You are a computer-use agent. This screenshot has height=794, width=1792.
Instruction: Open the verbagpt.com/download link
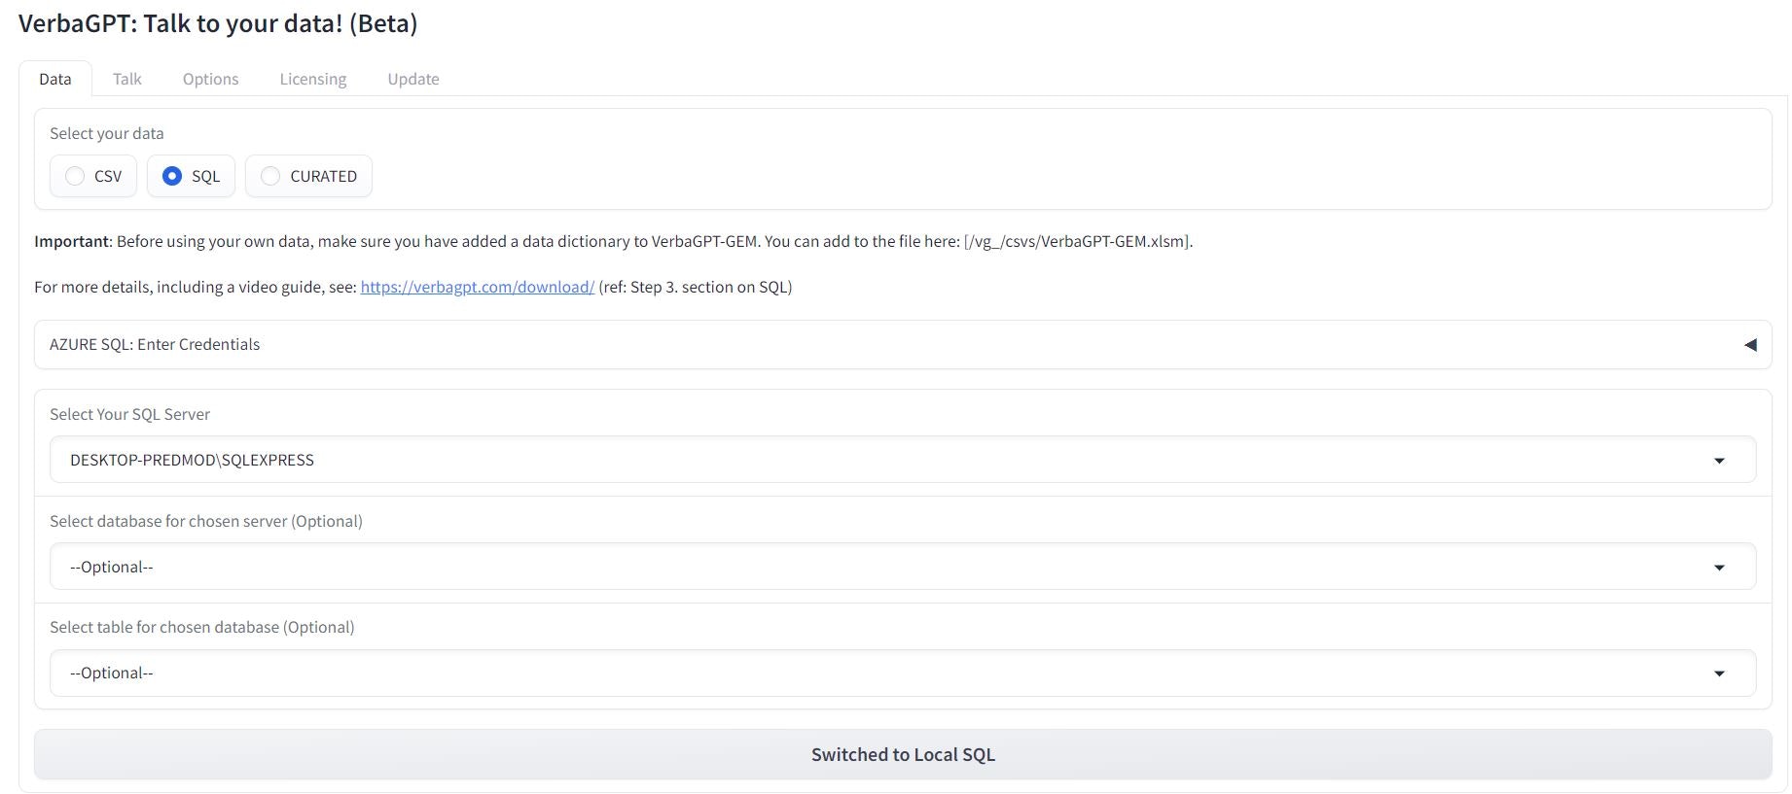pyautogui.click(x=477, y=287)
